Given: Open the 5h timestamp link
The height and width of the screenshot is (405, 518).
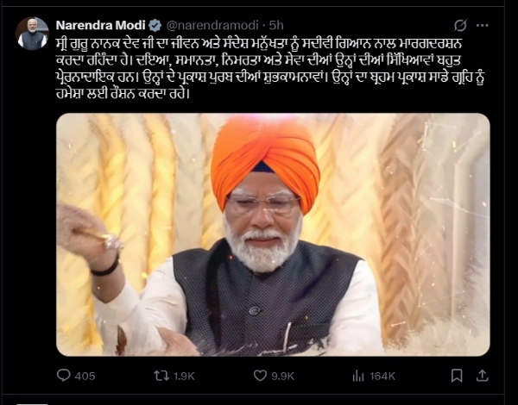Looking at the screenshot, I should coord(276,25).
